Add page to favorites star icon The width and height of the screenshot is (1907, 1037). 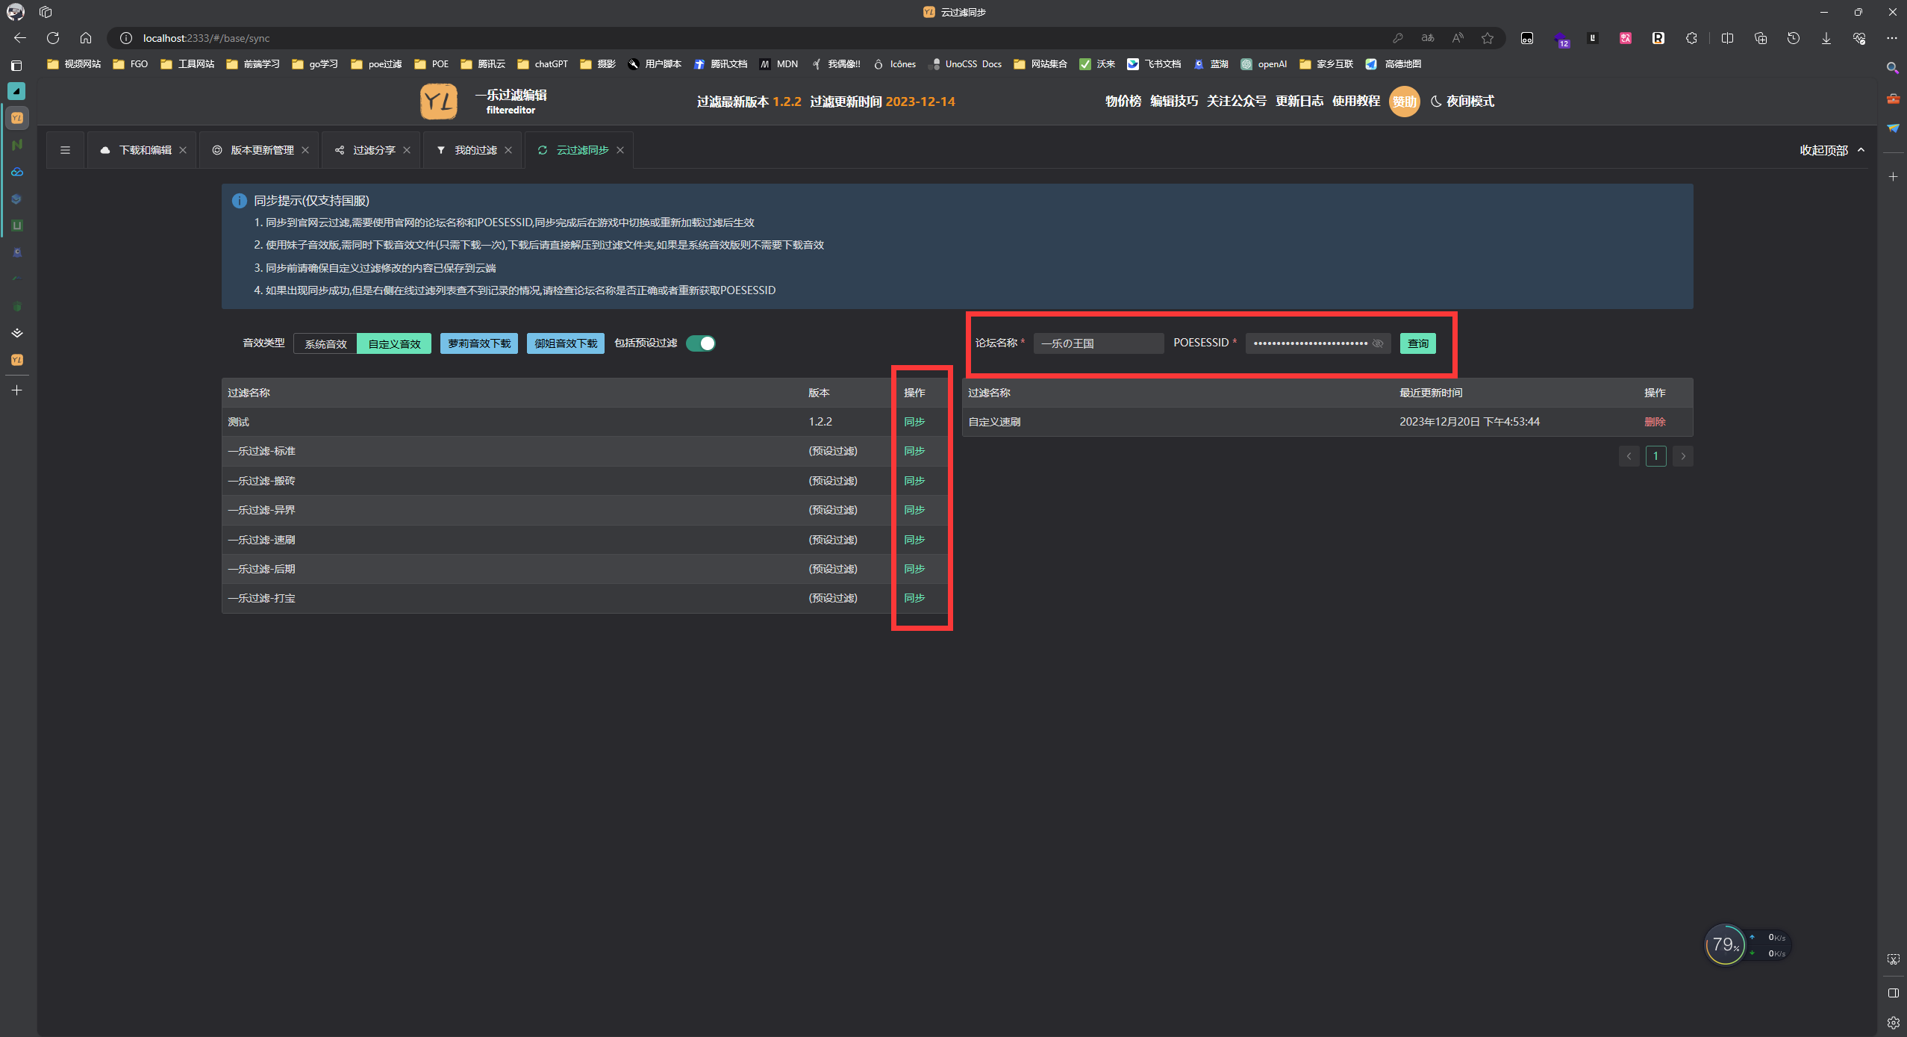point(1488,38)
